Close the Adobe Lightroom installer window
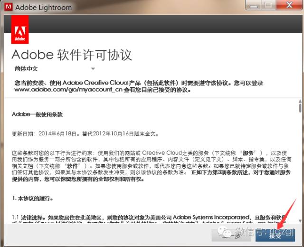This screenshot has width=304, height=247. coord(290,6)
